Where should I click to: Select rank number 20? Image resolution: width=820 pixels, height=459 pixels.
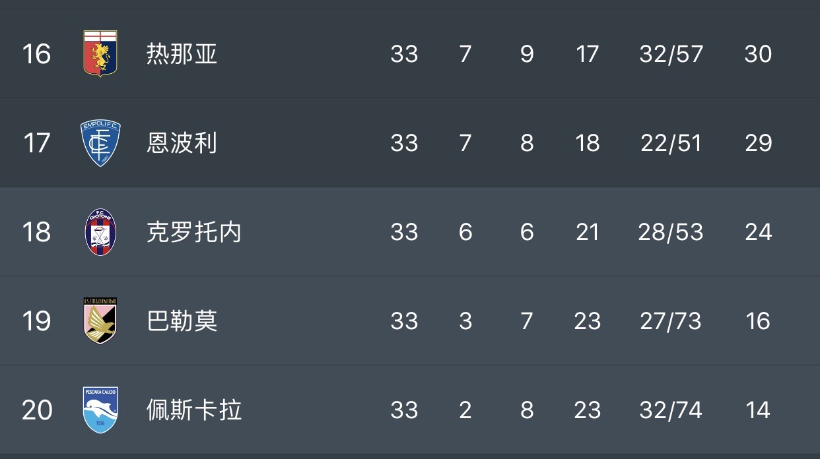tap(36, 410)
